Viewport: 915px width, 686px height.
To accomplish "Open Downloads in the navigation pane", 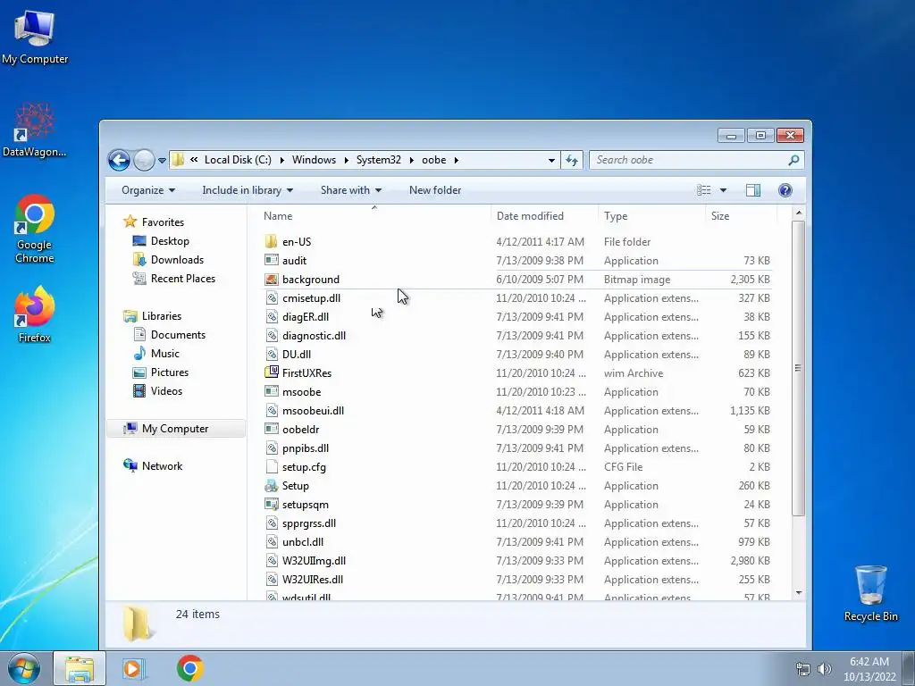I will [x=177, y=260].
